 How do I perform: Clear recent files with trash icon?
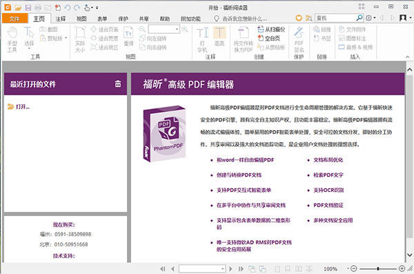pos(118,84)
